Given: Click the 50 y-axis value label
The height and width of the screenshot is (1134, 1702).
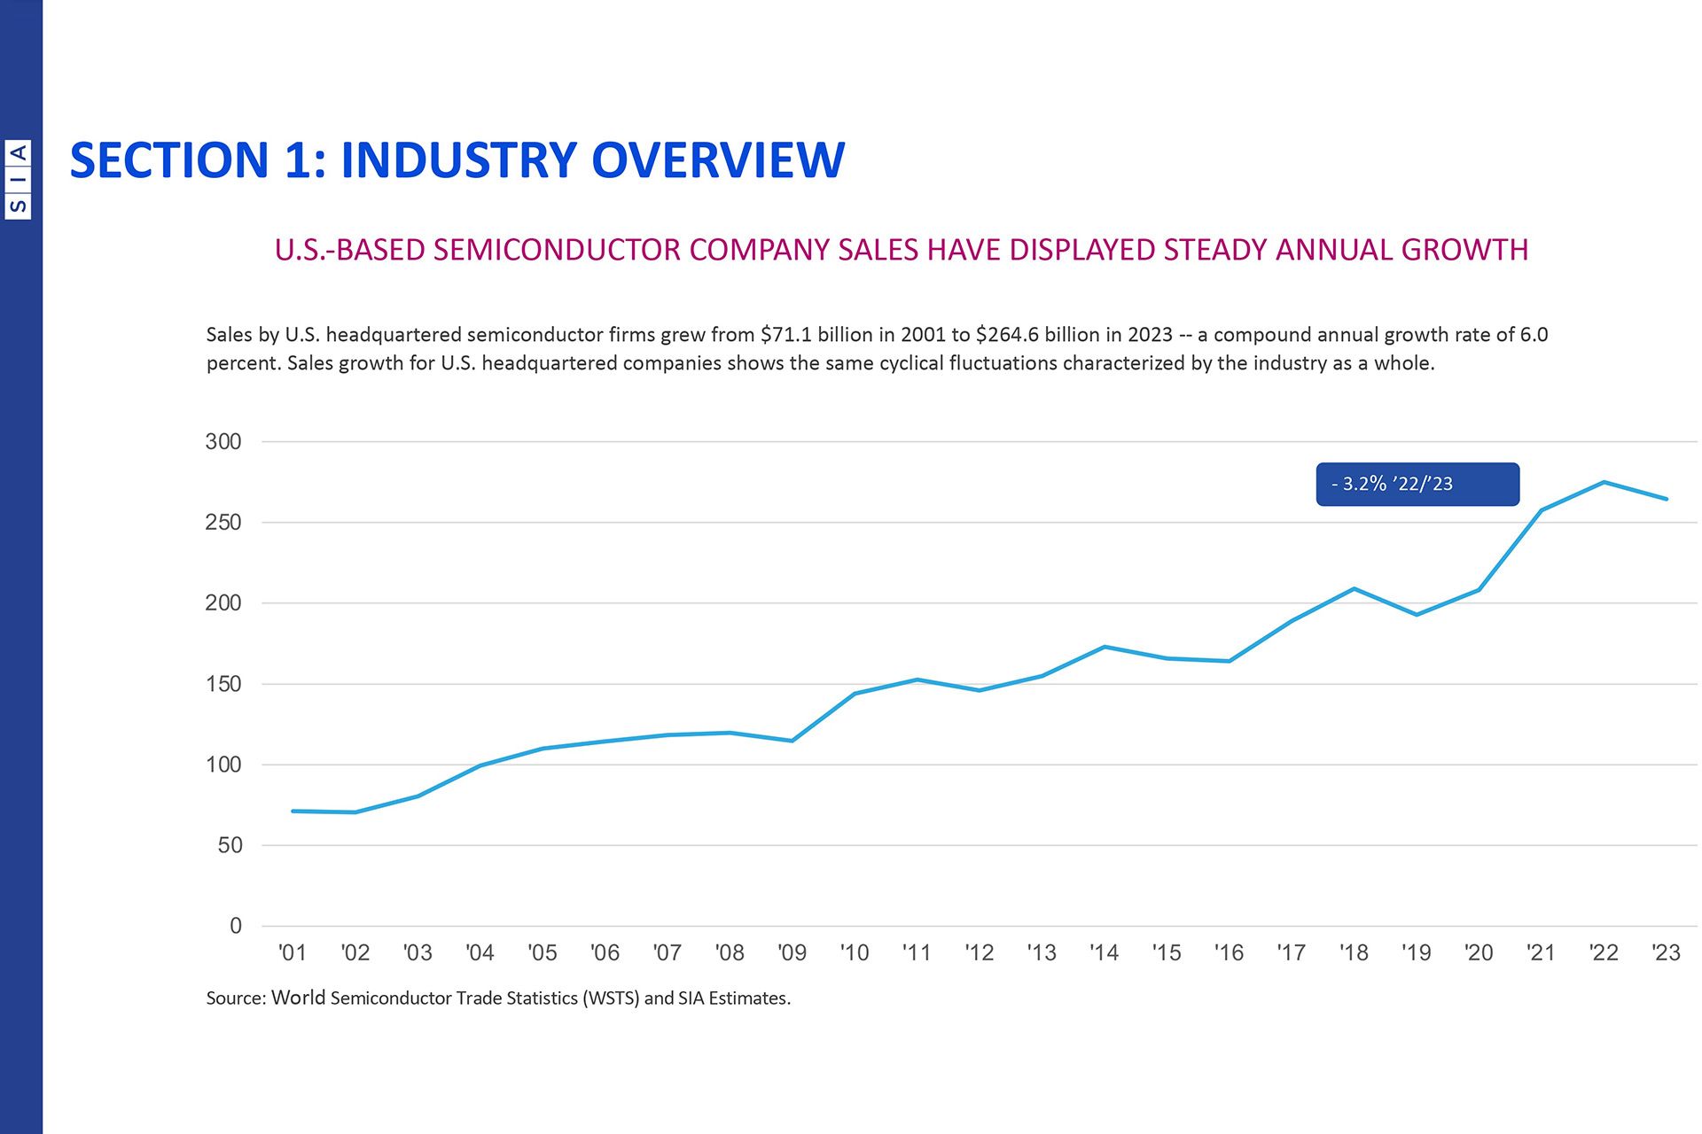Looking at the screenshot, I should click(229, 845).
